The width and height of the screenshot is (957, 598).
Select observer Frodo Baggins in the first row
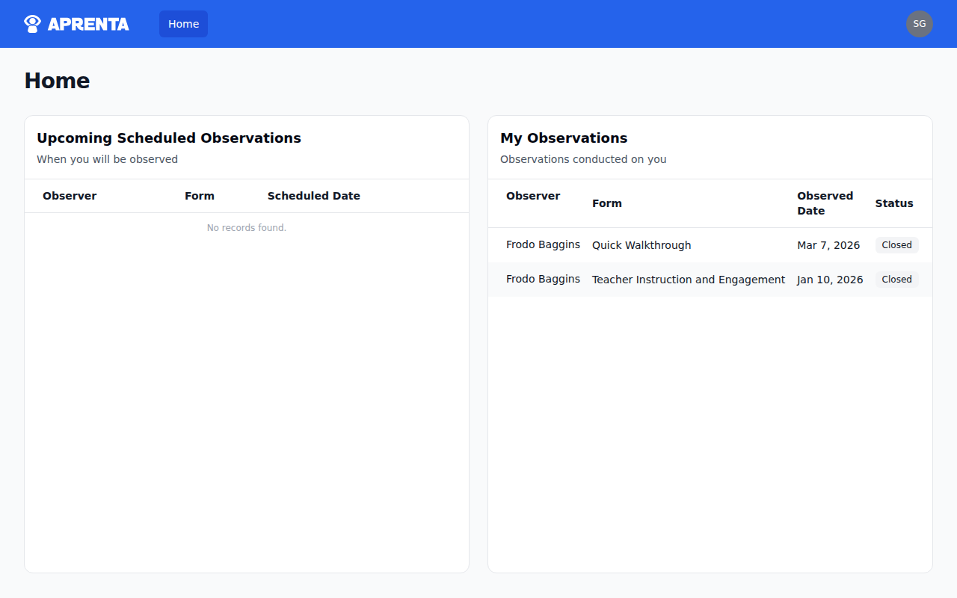[543, 244]
